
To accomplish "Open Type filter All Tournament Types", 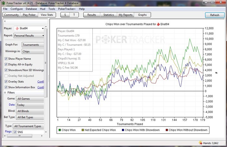I will coord(29,126).
